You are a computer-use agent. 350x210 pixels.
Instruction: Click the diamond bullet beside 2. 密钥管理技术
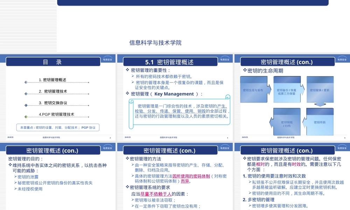(x=26, y=94)
